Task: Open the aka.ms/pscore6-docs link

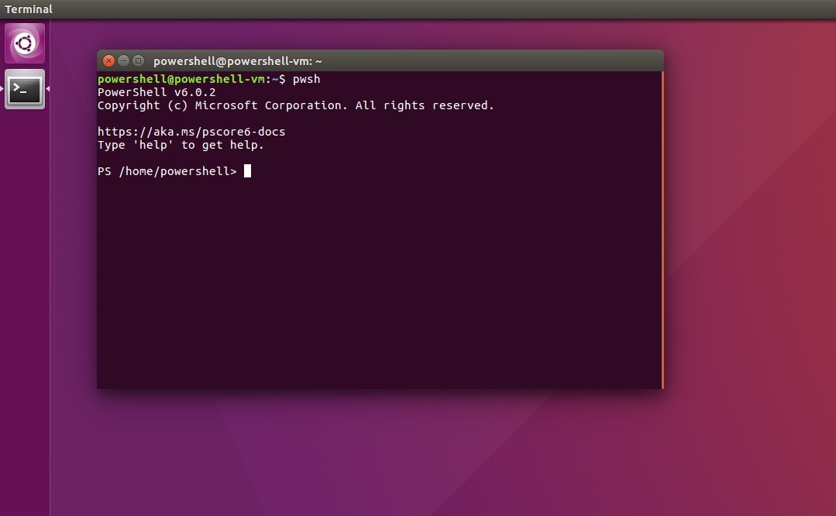Action: [x=191, y=131]
